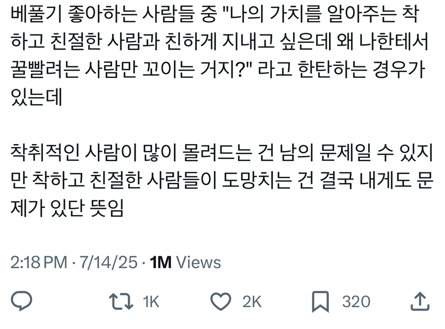Tap the retweet arrows icon
Image resolution: width=445 pixels, height=329 pixels.
pyautogui.click(x=121, y=302)
